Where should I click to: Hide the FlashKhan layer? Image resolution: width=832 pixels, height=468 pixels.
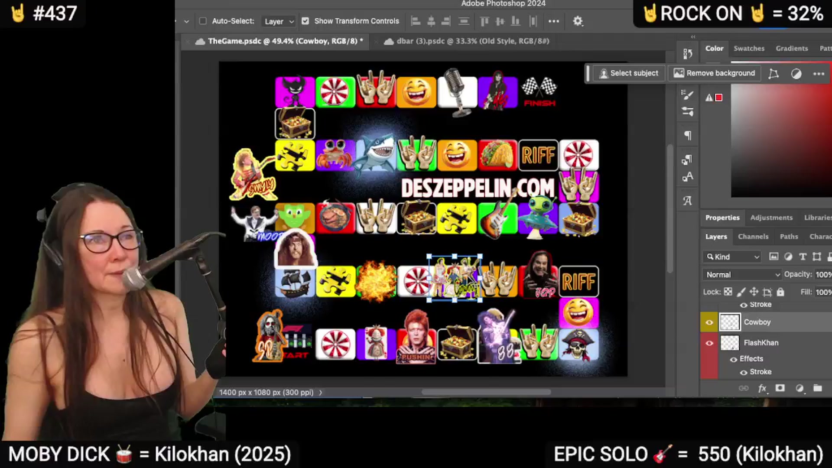[709, 343]
